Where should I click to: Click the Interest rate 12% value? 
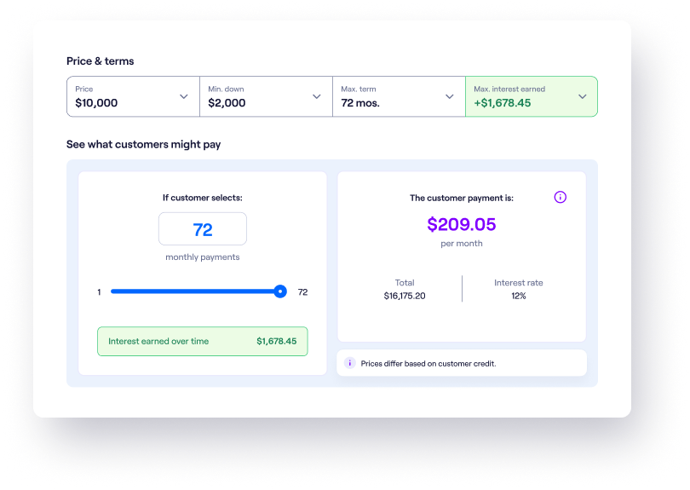pyautogui.click(x=519, y=296)
